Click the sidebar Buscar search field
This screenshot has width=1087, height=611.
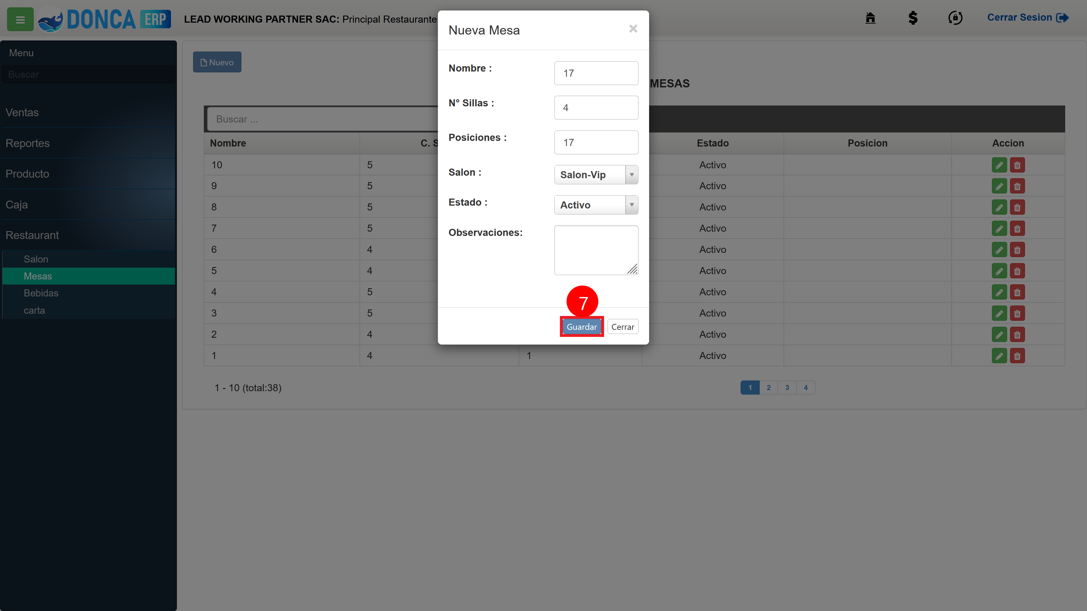click(88, 74)
